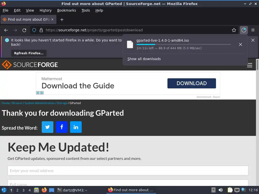Click the clipboard tray icon
Screen dimensions: 259x194
pyautogui.click(x=230, y=190)
